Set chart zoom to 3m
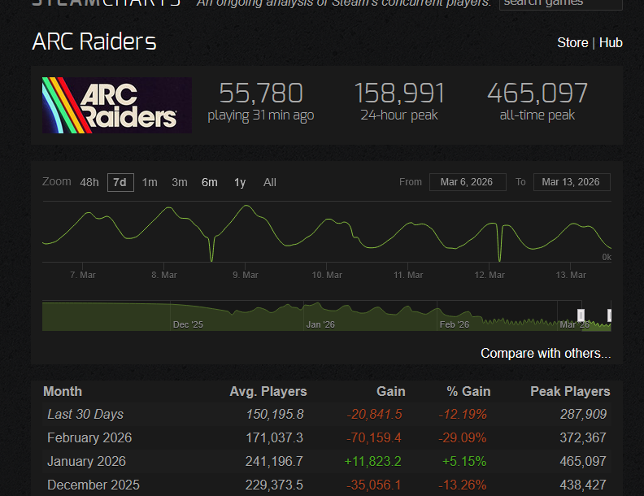 coord(180,182)
